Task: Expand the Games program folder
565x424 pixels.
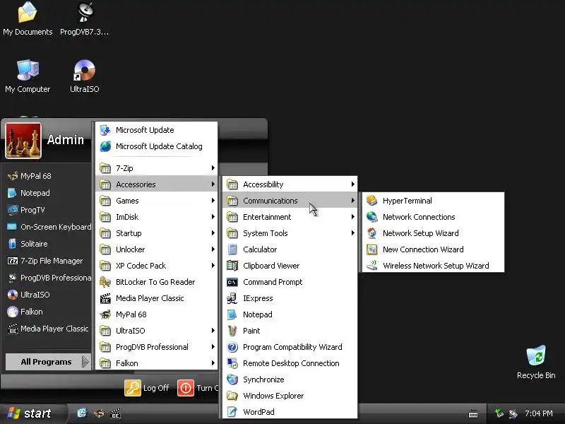Action: coord(157,201)
